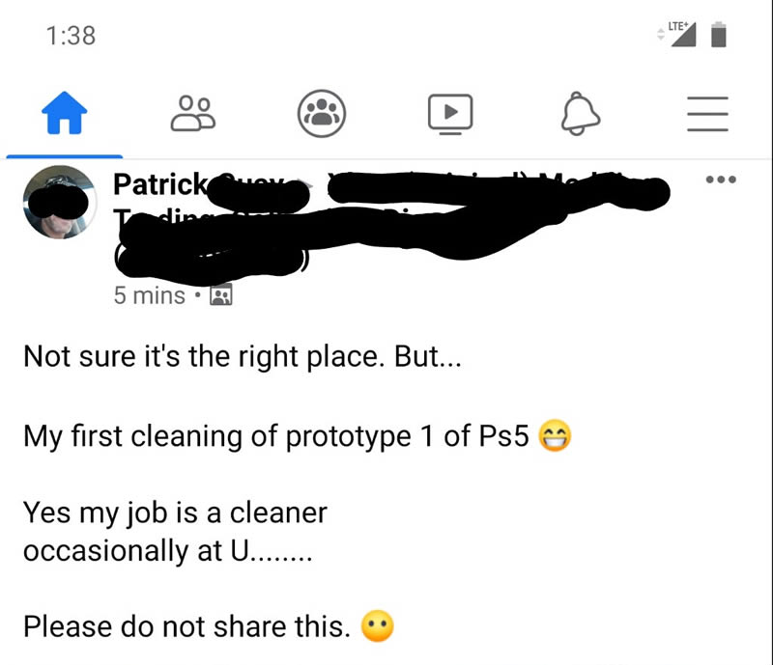Open the Notifications bell
This screenshot has height=665, width=773.
[580, 114]
